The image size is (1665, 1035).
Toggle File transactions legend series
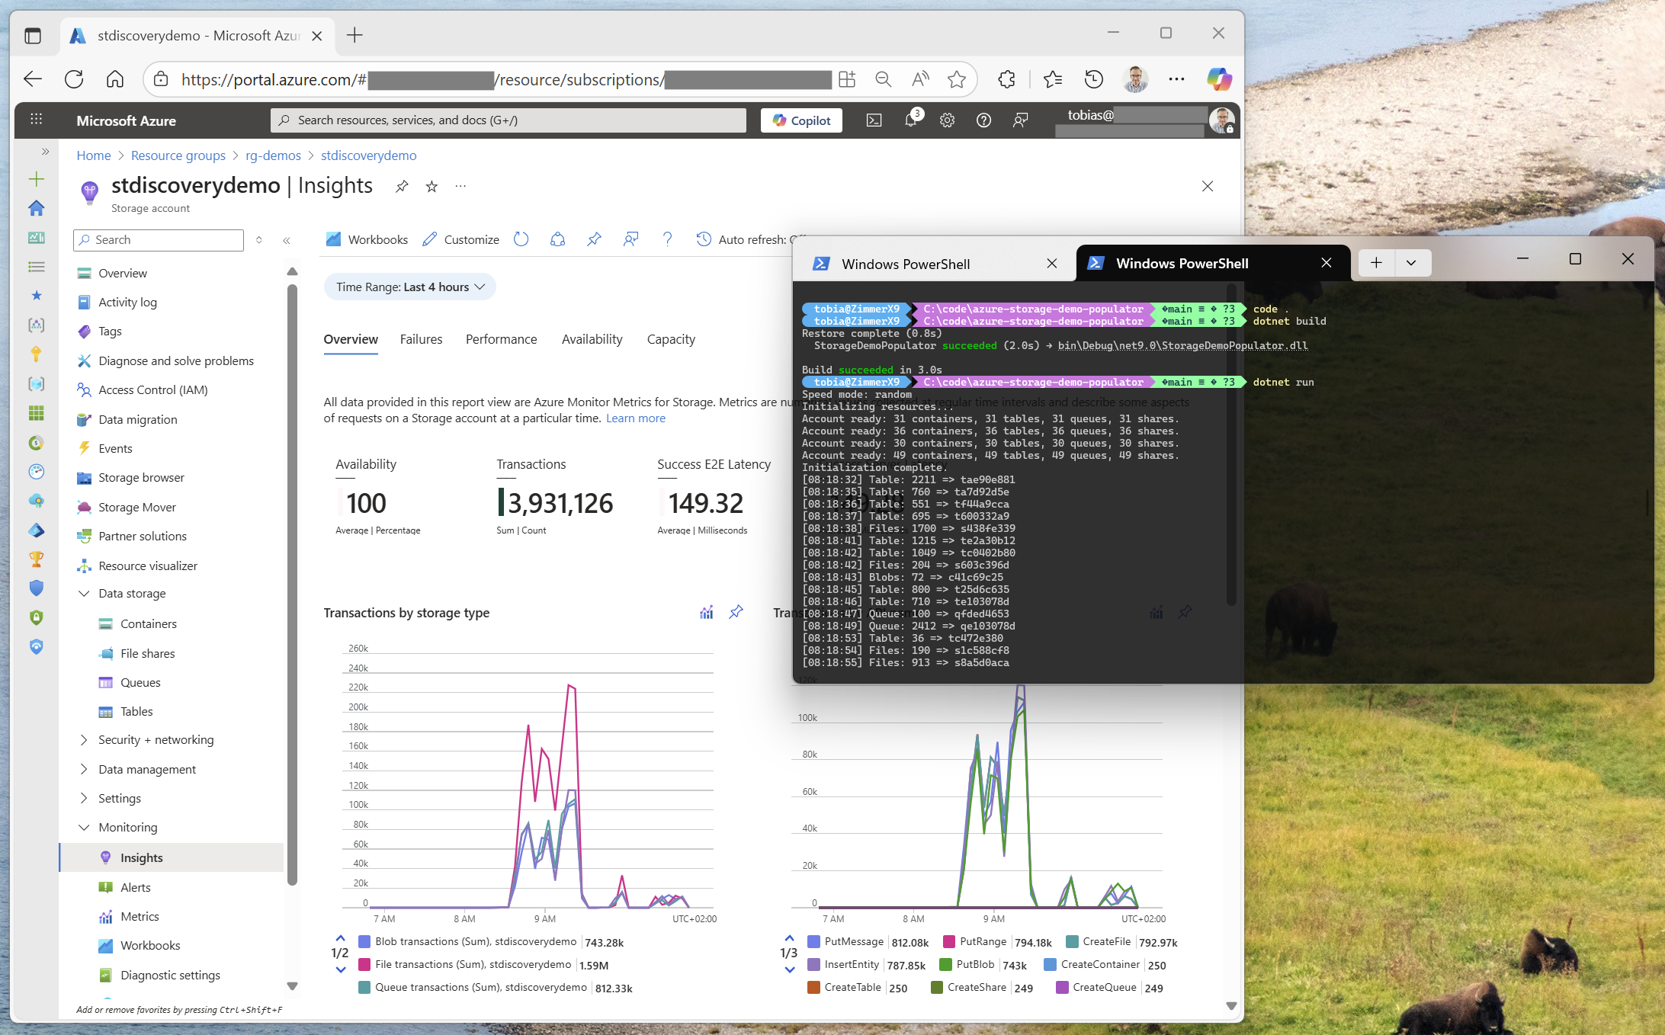tap(472, 965)
